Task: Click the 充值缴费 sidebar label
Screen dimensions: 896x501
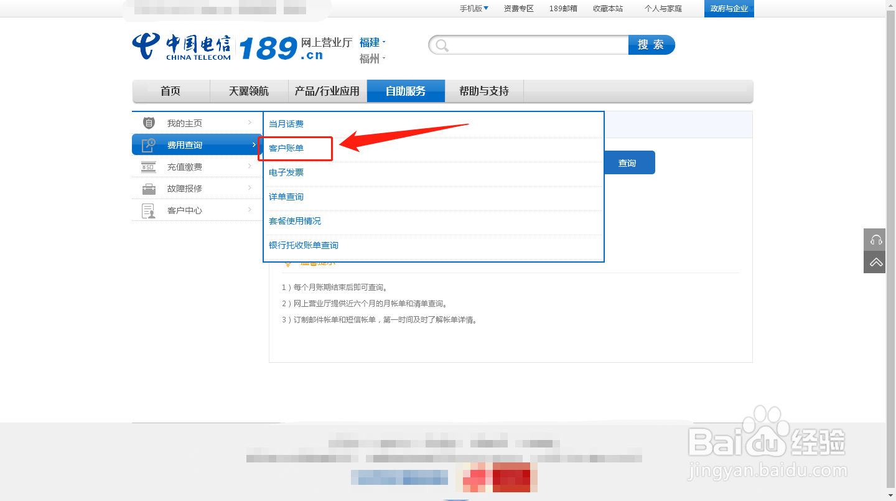Action: [x=185, y=167]
